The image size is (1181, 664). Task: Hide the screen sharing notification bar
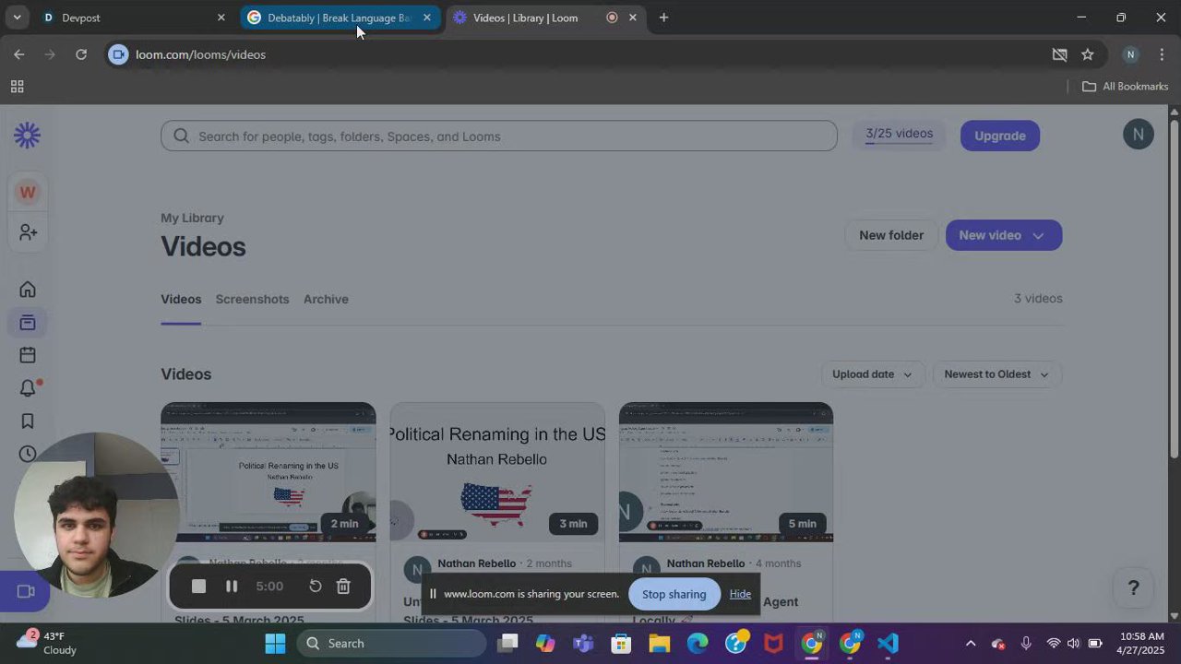tap(740, 594)
